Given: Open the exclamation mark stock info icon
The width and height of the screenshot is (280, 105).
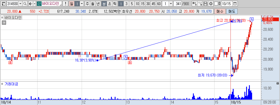Looking at the screenshot, I should [x=65, y=4].
